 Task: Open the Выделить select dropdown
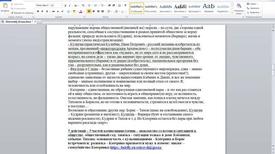(x=254, y=12)
